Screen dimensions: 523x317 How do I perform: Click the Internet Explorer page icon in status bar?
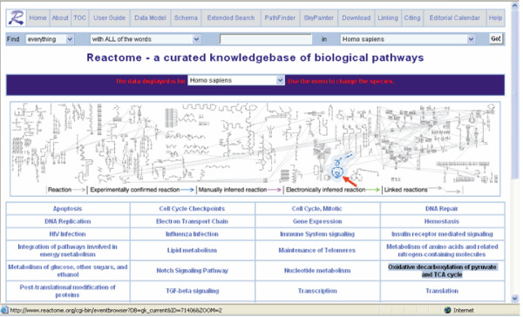click(4, 310)
